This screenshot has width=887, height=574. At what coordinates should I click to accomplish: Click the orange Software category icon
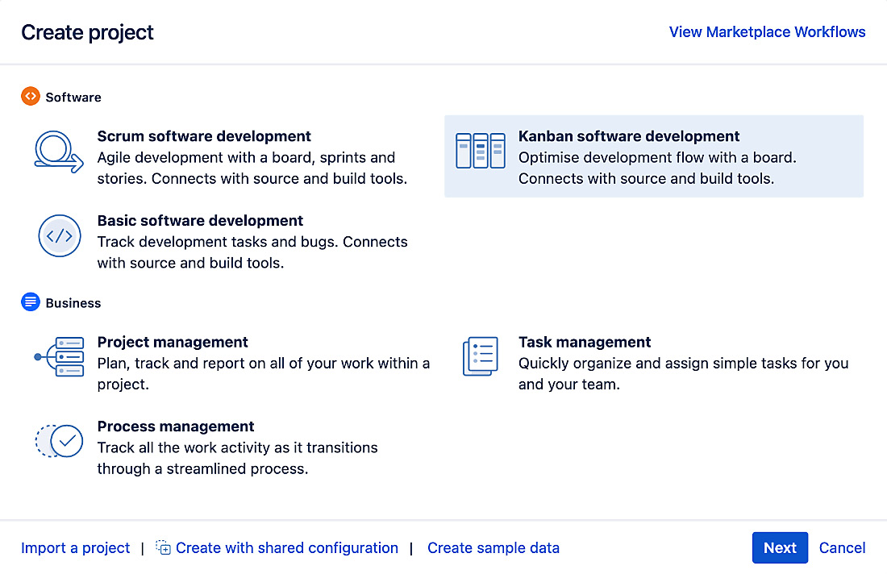pos(31,96)
